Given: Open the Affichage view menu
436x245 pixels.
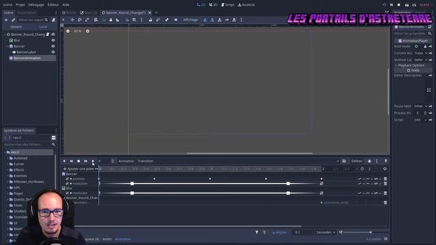Looking at the screenshot, I should (191, 20).
